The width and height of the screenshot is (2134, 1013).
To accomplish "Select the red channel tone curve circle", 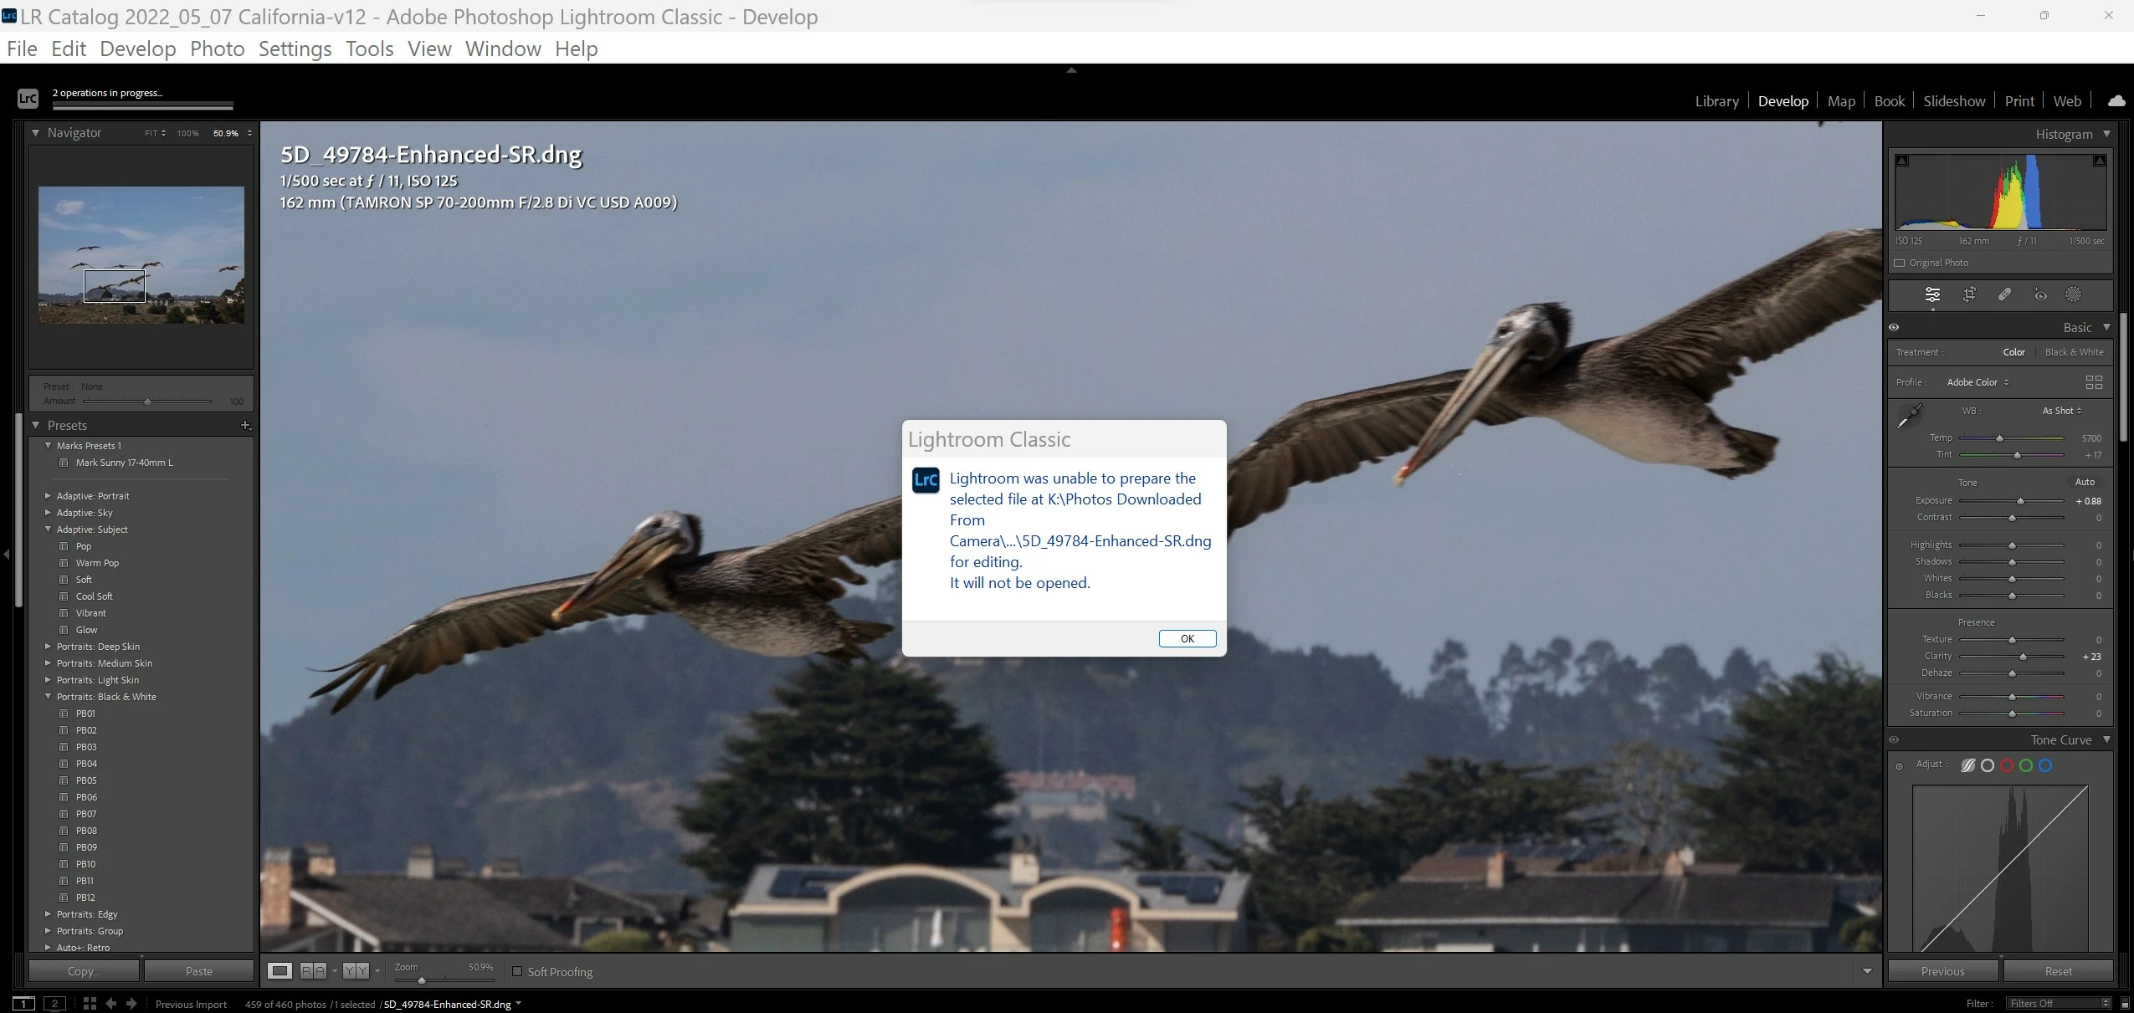I will pyautogui.click(x=2006, y=765).
